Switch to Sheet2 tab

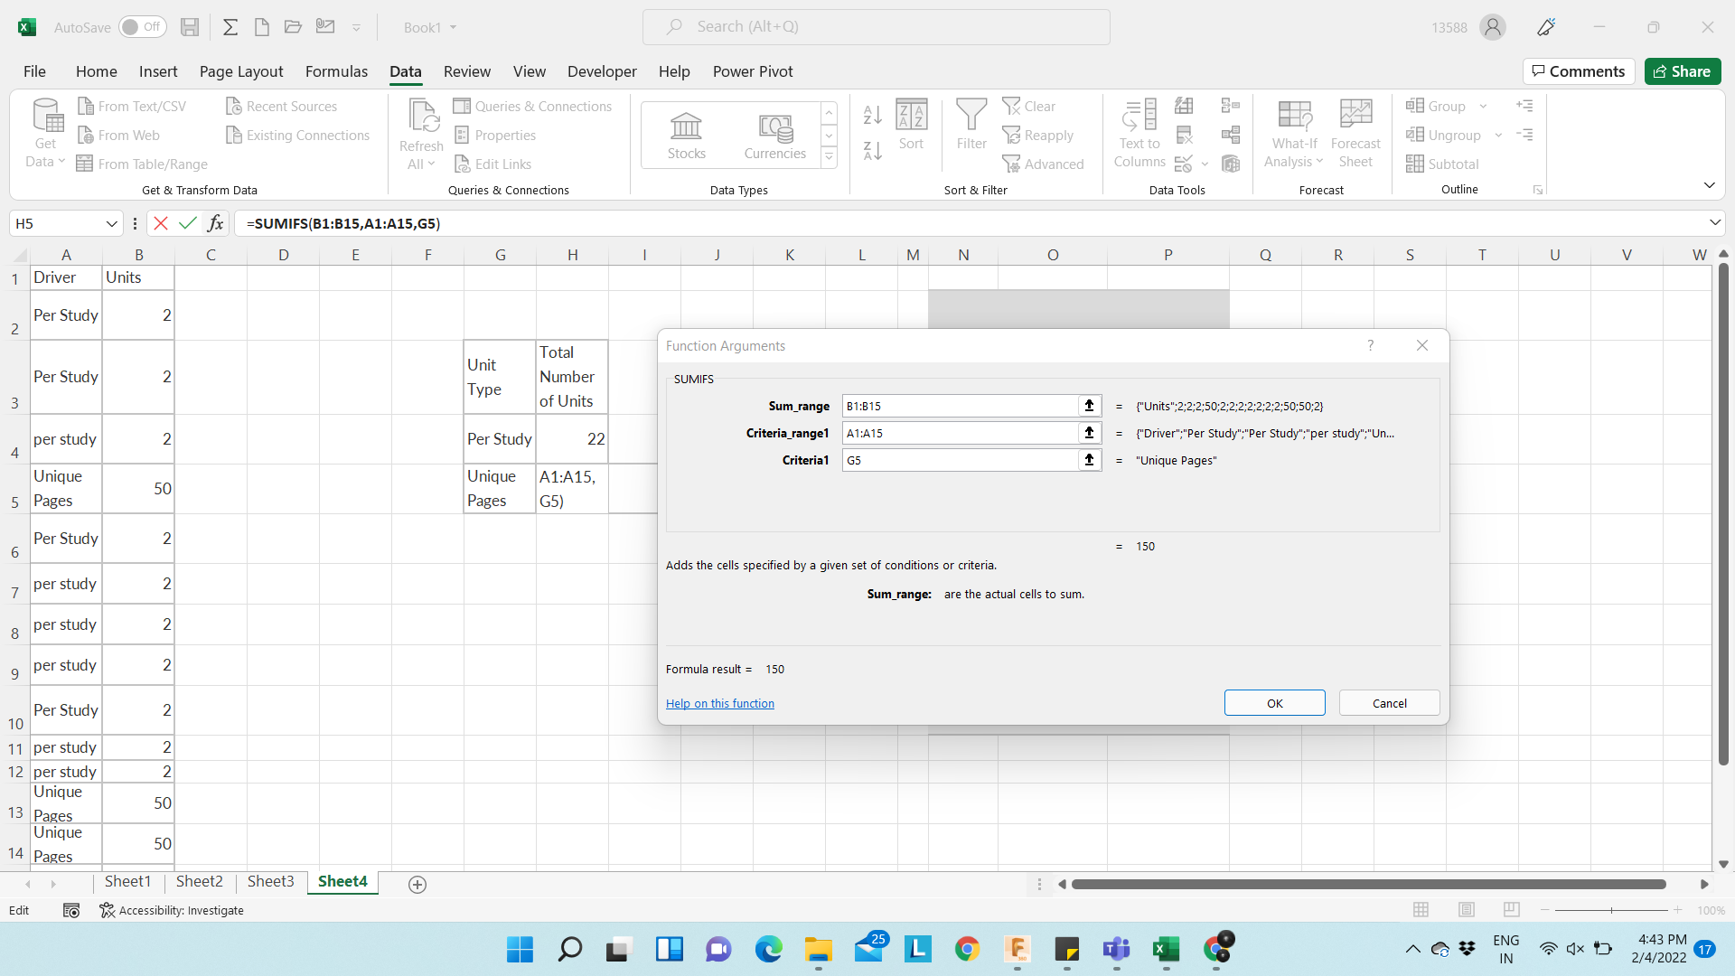[199, 881]
